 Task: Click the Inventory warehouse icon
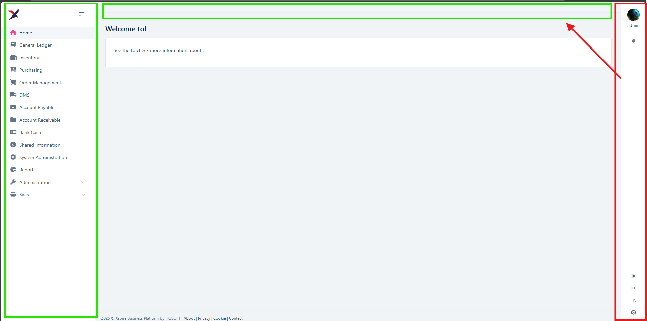[x=13, y=58]
